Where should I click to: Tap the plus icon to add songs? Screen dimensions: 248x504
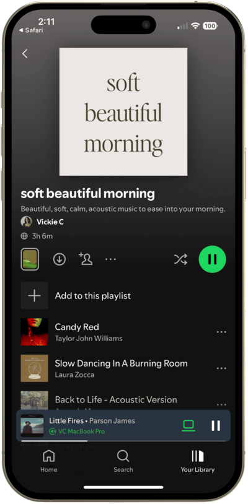[35, 296]
